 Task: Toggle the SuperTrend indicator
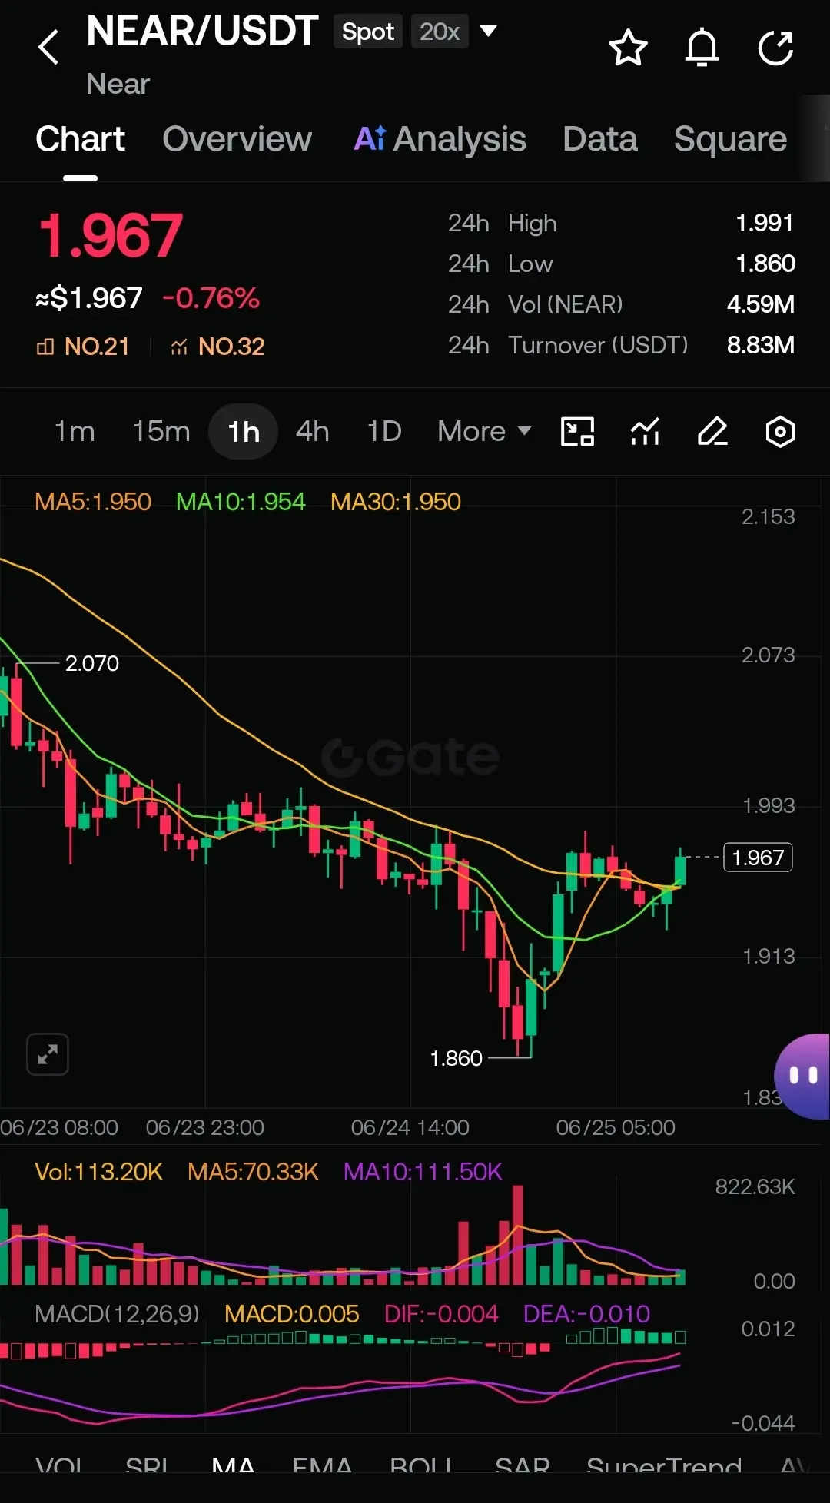click(664, 1466)
